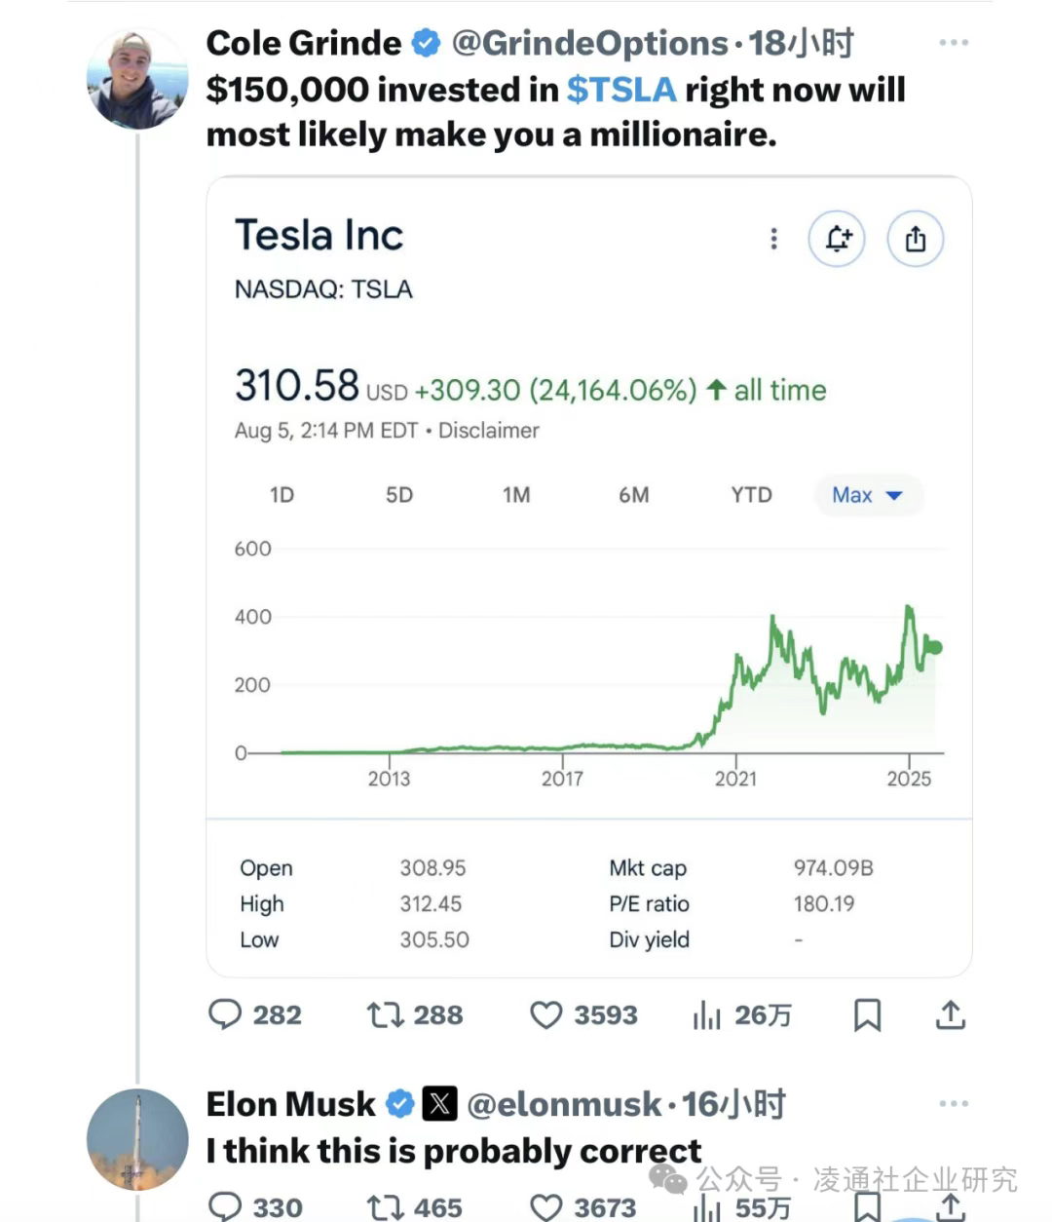The width and height of the screenshot is (1052, 1222).
Task: View analytics for the 26万 views tweet
Action: tap(707, 1015)
